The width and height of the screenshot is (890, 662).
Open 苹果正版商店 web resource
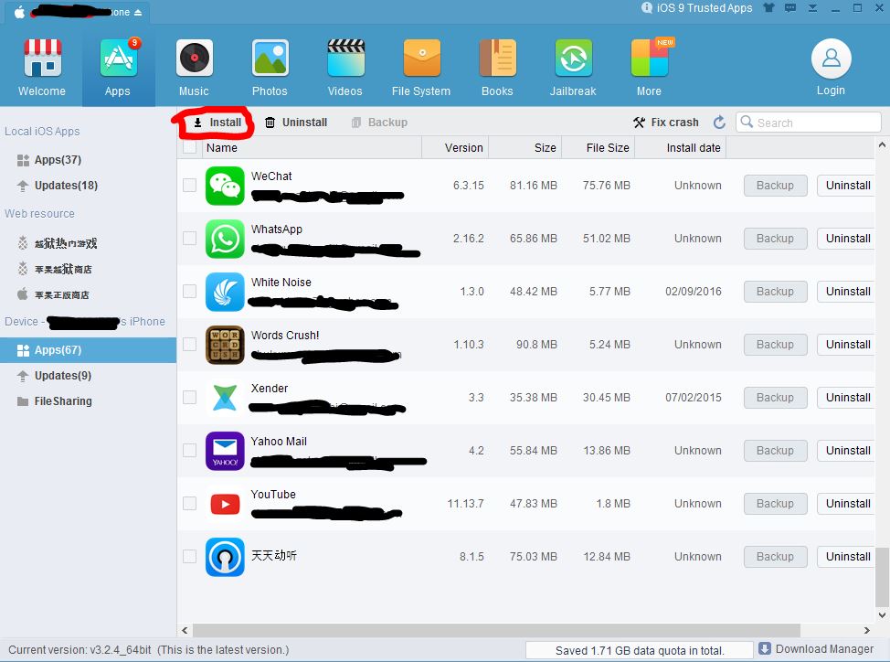coord(88,294)
